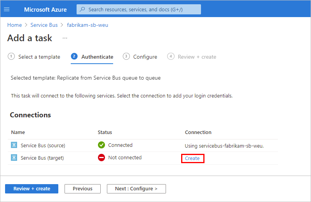Click the Service Bus source icon

14,146
